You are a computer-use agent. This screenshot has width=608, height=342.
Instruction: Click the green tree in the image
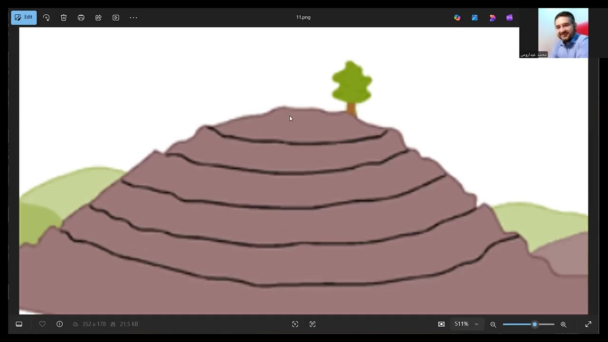coord(352,88)
